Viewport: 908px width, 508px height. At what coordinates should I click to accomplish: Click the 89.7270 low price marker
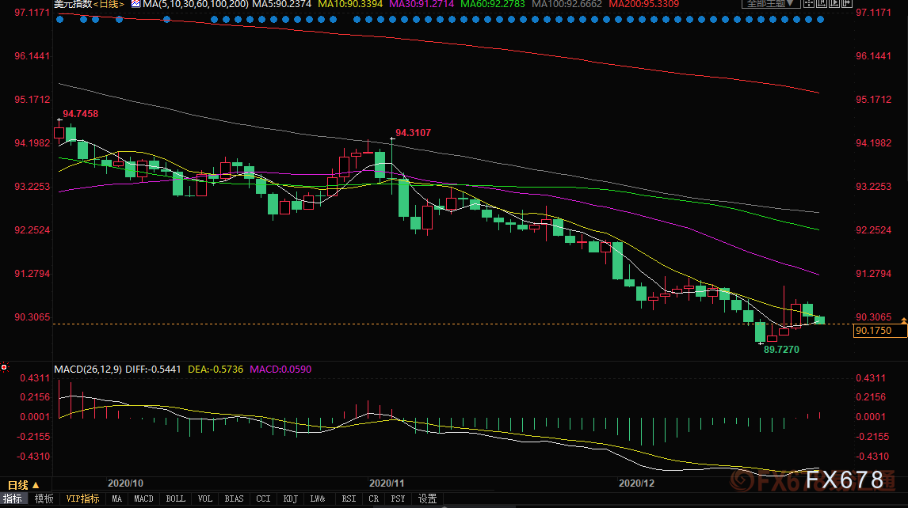pyautogui.click(x=780, y=348)
